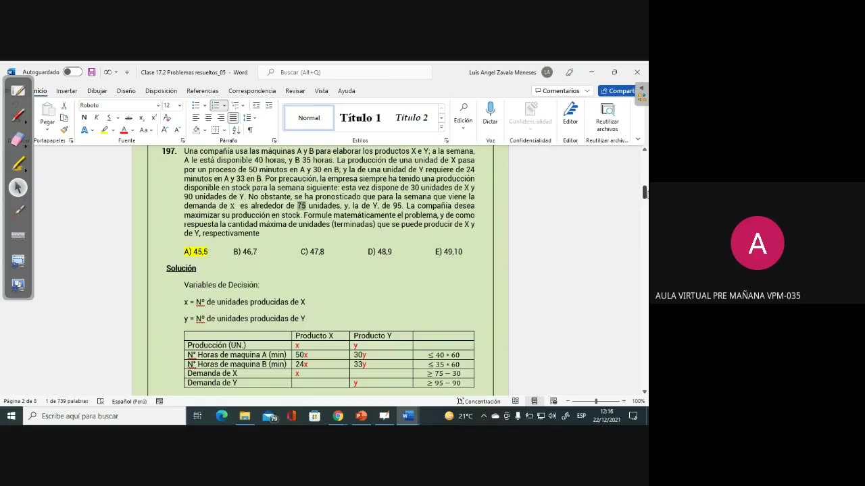Open the font size 12 dropdown
This screenshot has height=486, width=865.
[179, 105]
